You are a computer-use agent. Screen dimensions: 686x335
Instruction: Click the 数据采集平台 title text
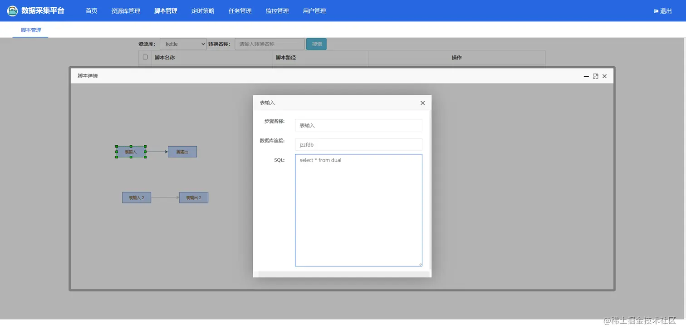(x=43, y=10)
